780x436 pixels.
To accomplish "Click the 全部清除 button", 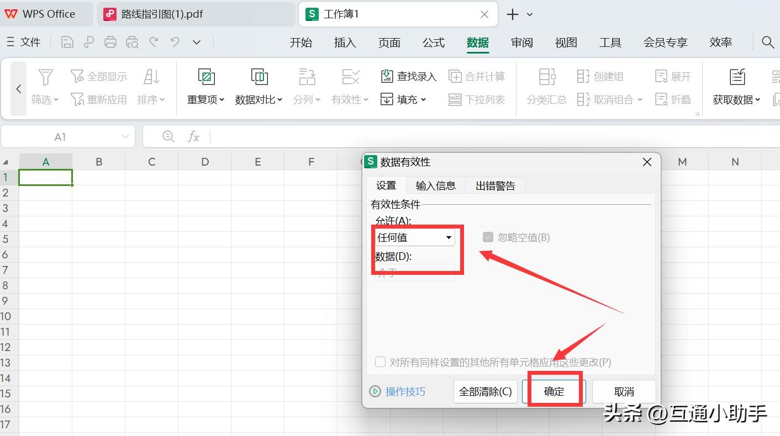I will point(485,392).
